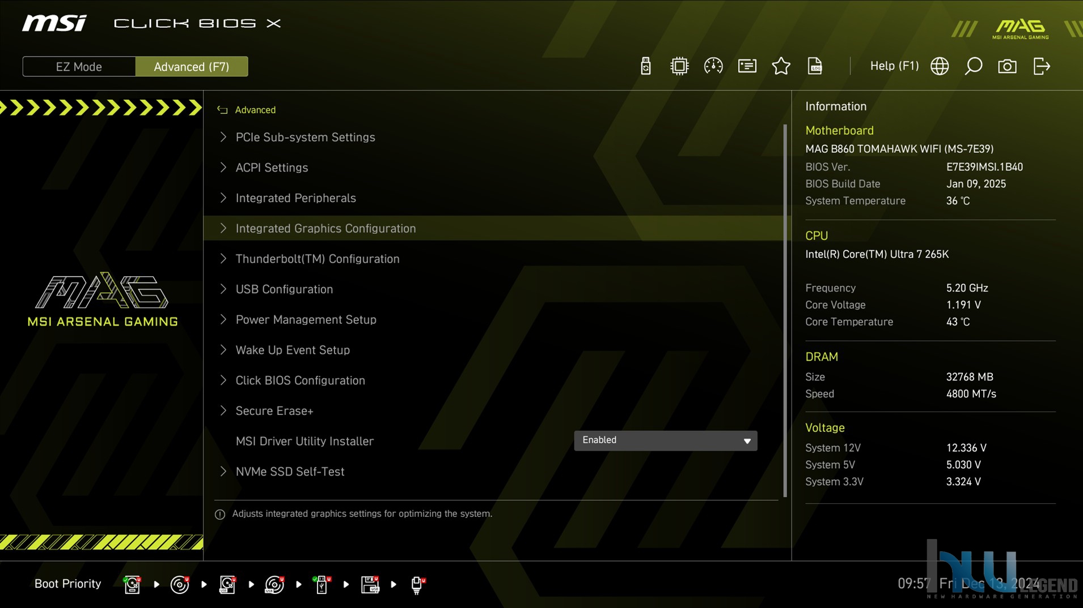
Task: Click BIOS Build Date Jan 09, 2025
Action: (976, 184)
